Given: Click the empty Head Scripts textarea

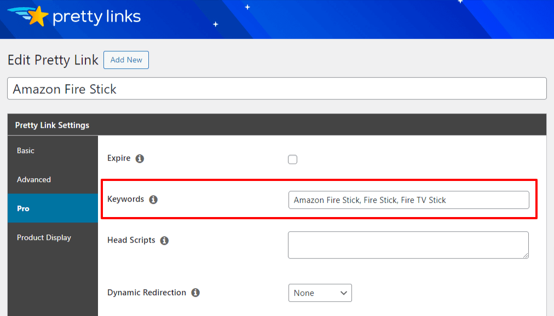Looking at the screenshot, I should coord(408,244).
